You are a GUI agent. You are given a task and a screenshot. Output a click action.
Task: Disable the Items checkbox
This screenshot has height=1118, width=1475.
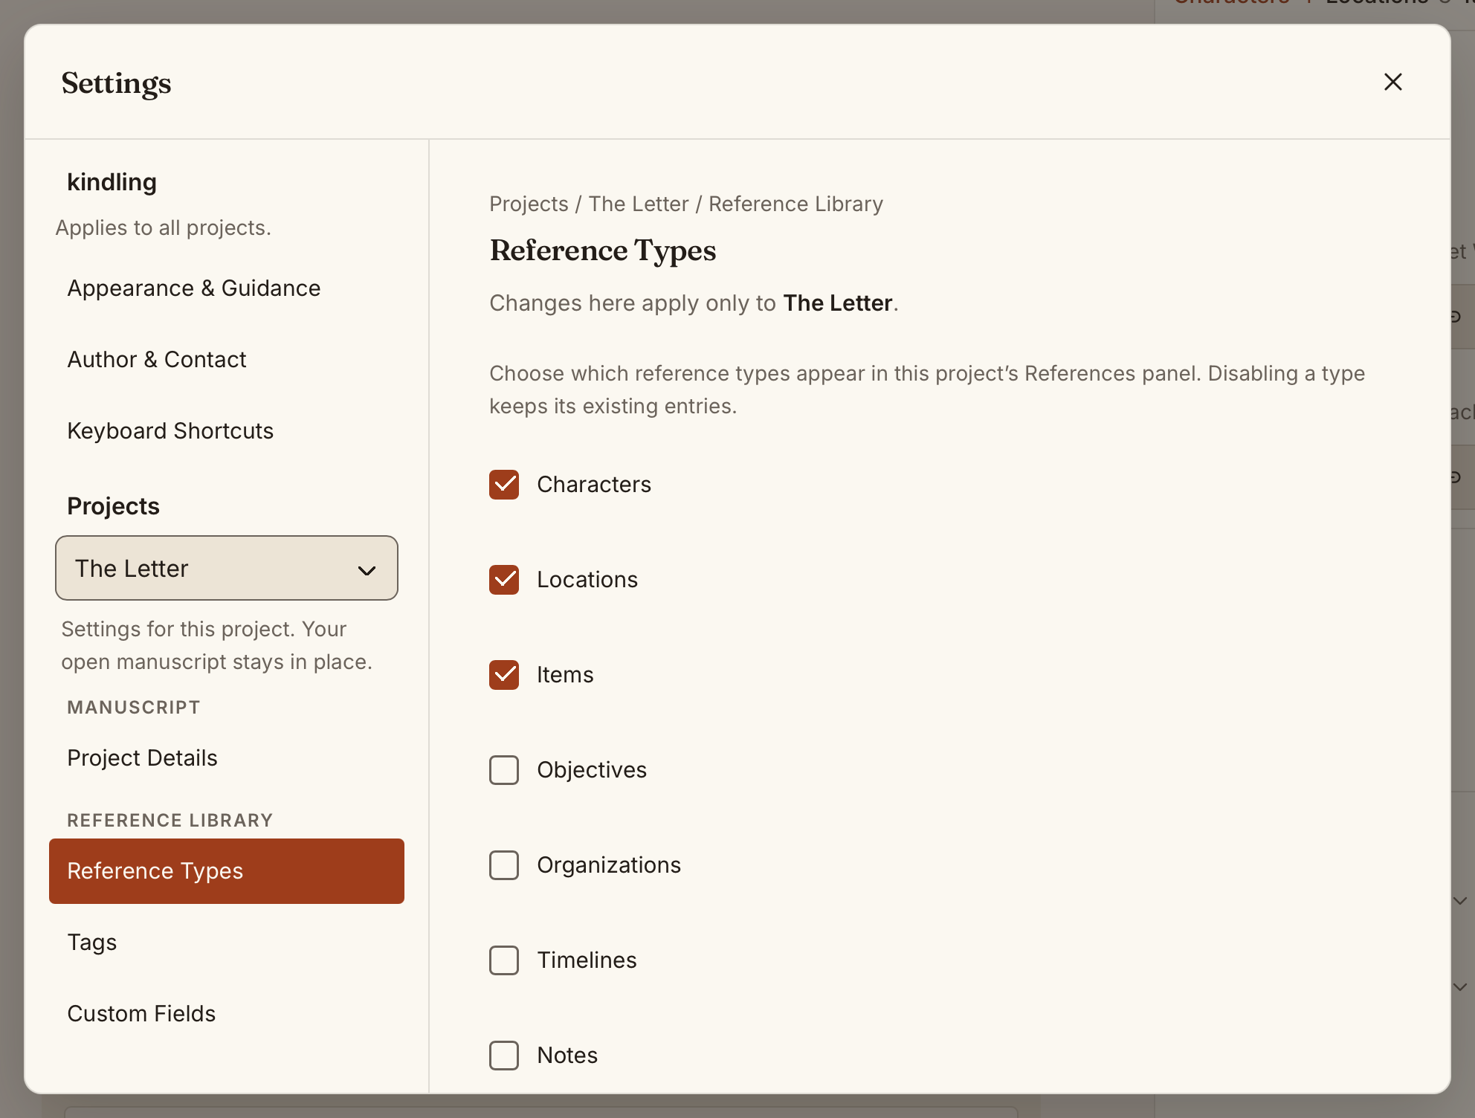click(504, 675)
